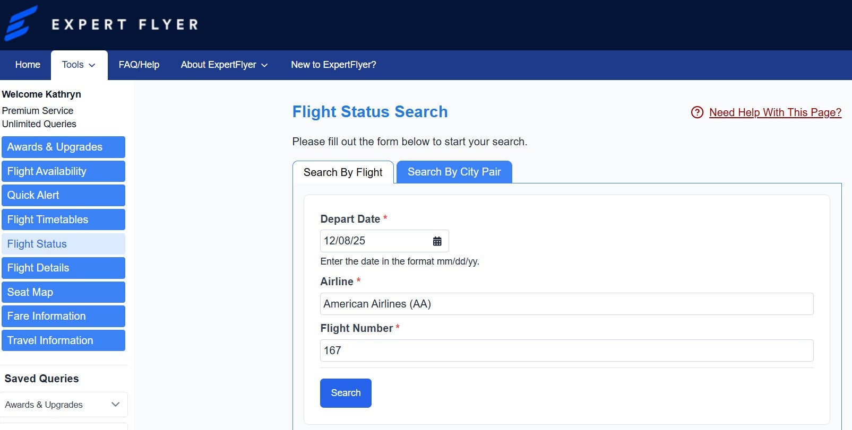This screenshot has height=430, width=852.
Task: Open the FAQ/Help page
Action: point(139,65)
